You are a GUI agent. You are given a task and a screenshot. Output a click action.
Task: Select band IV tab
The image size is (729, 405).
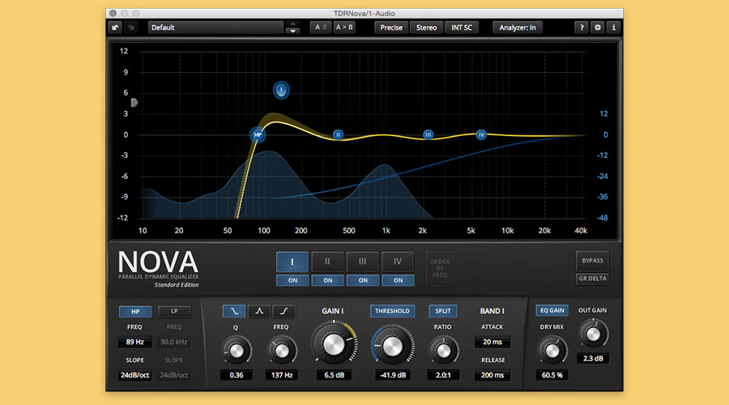pyautogui.click(x=398, y=262)
